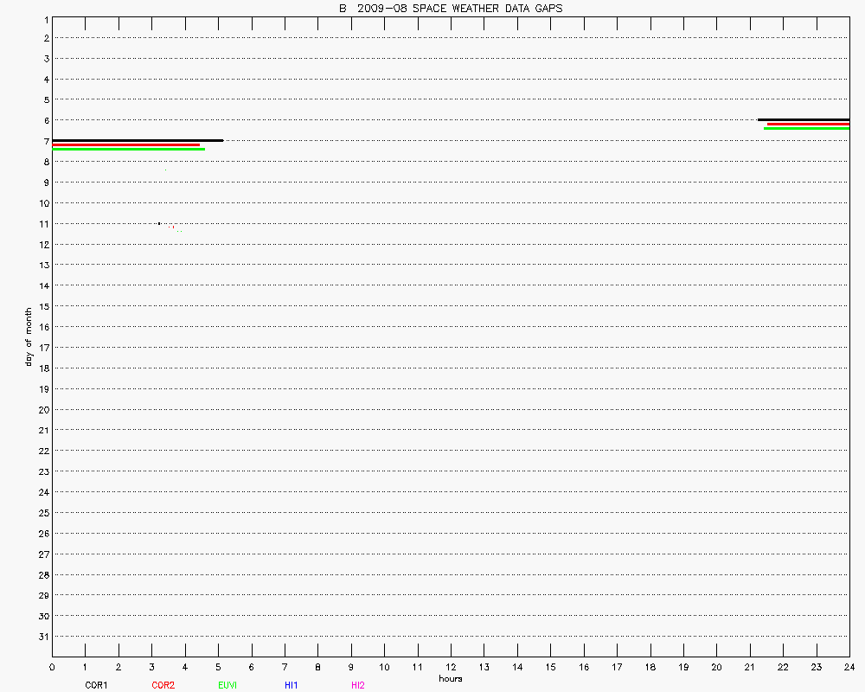Select day 16 label on the y-axis
Screen dimensions: 865x692
[x=44, y=327]
